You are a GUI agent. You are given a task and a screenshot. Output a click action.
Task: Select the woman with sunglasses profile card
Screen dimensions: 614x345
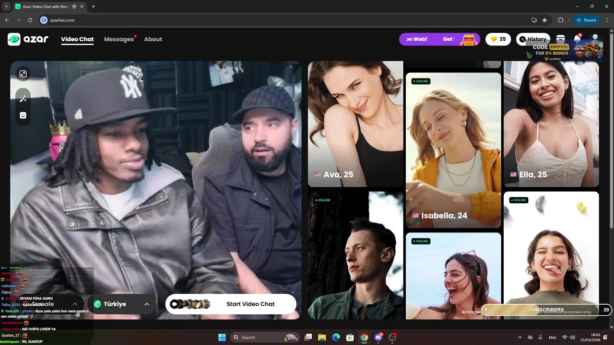point(453,276)
